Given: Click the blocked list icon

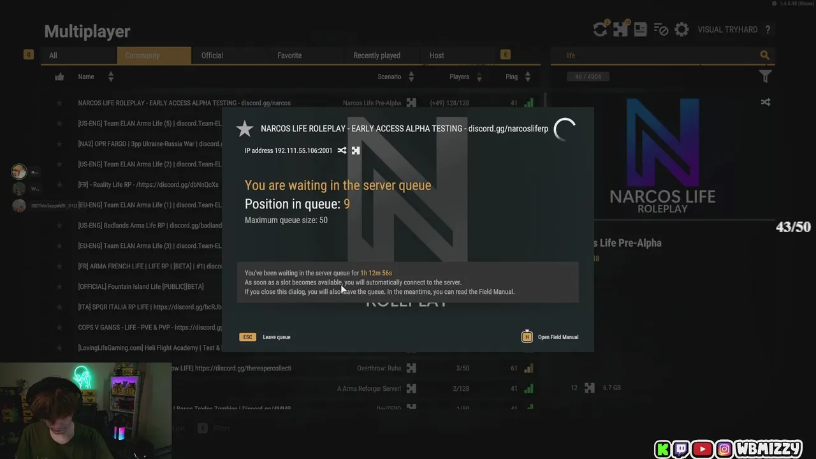Looking at the screenshot, I should 661,29.
